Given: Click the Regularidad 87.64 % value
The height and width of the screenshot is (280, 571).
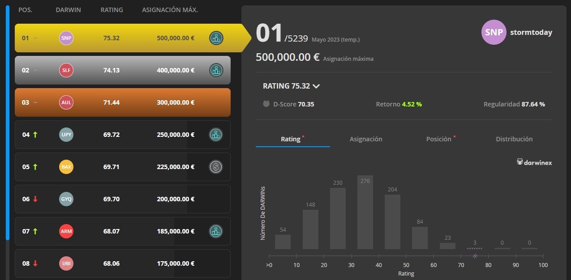Looking at the screenshot, I should pyautogui.click(x=533, y=104).
